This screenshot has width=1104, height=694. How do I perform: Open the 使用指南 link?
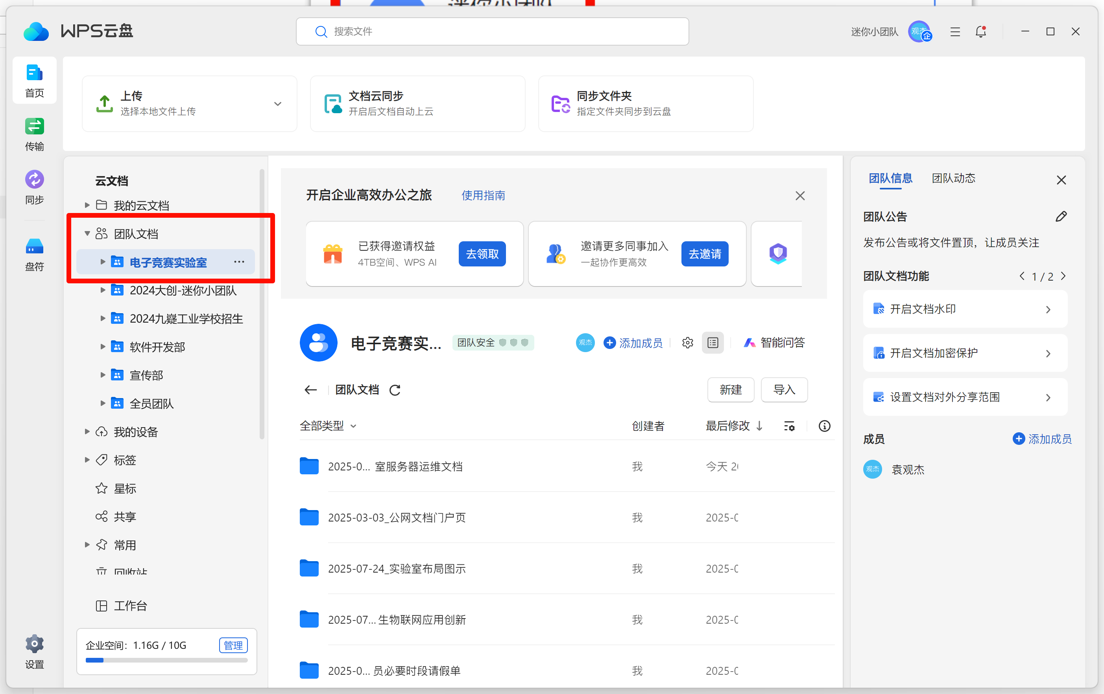pos(483,195)
